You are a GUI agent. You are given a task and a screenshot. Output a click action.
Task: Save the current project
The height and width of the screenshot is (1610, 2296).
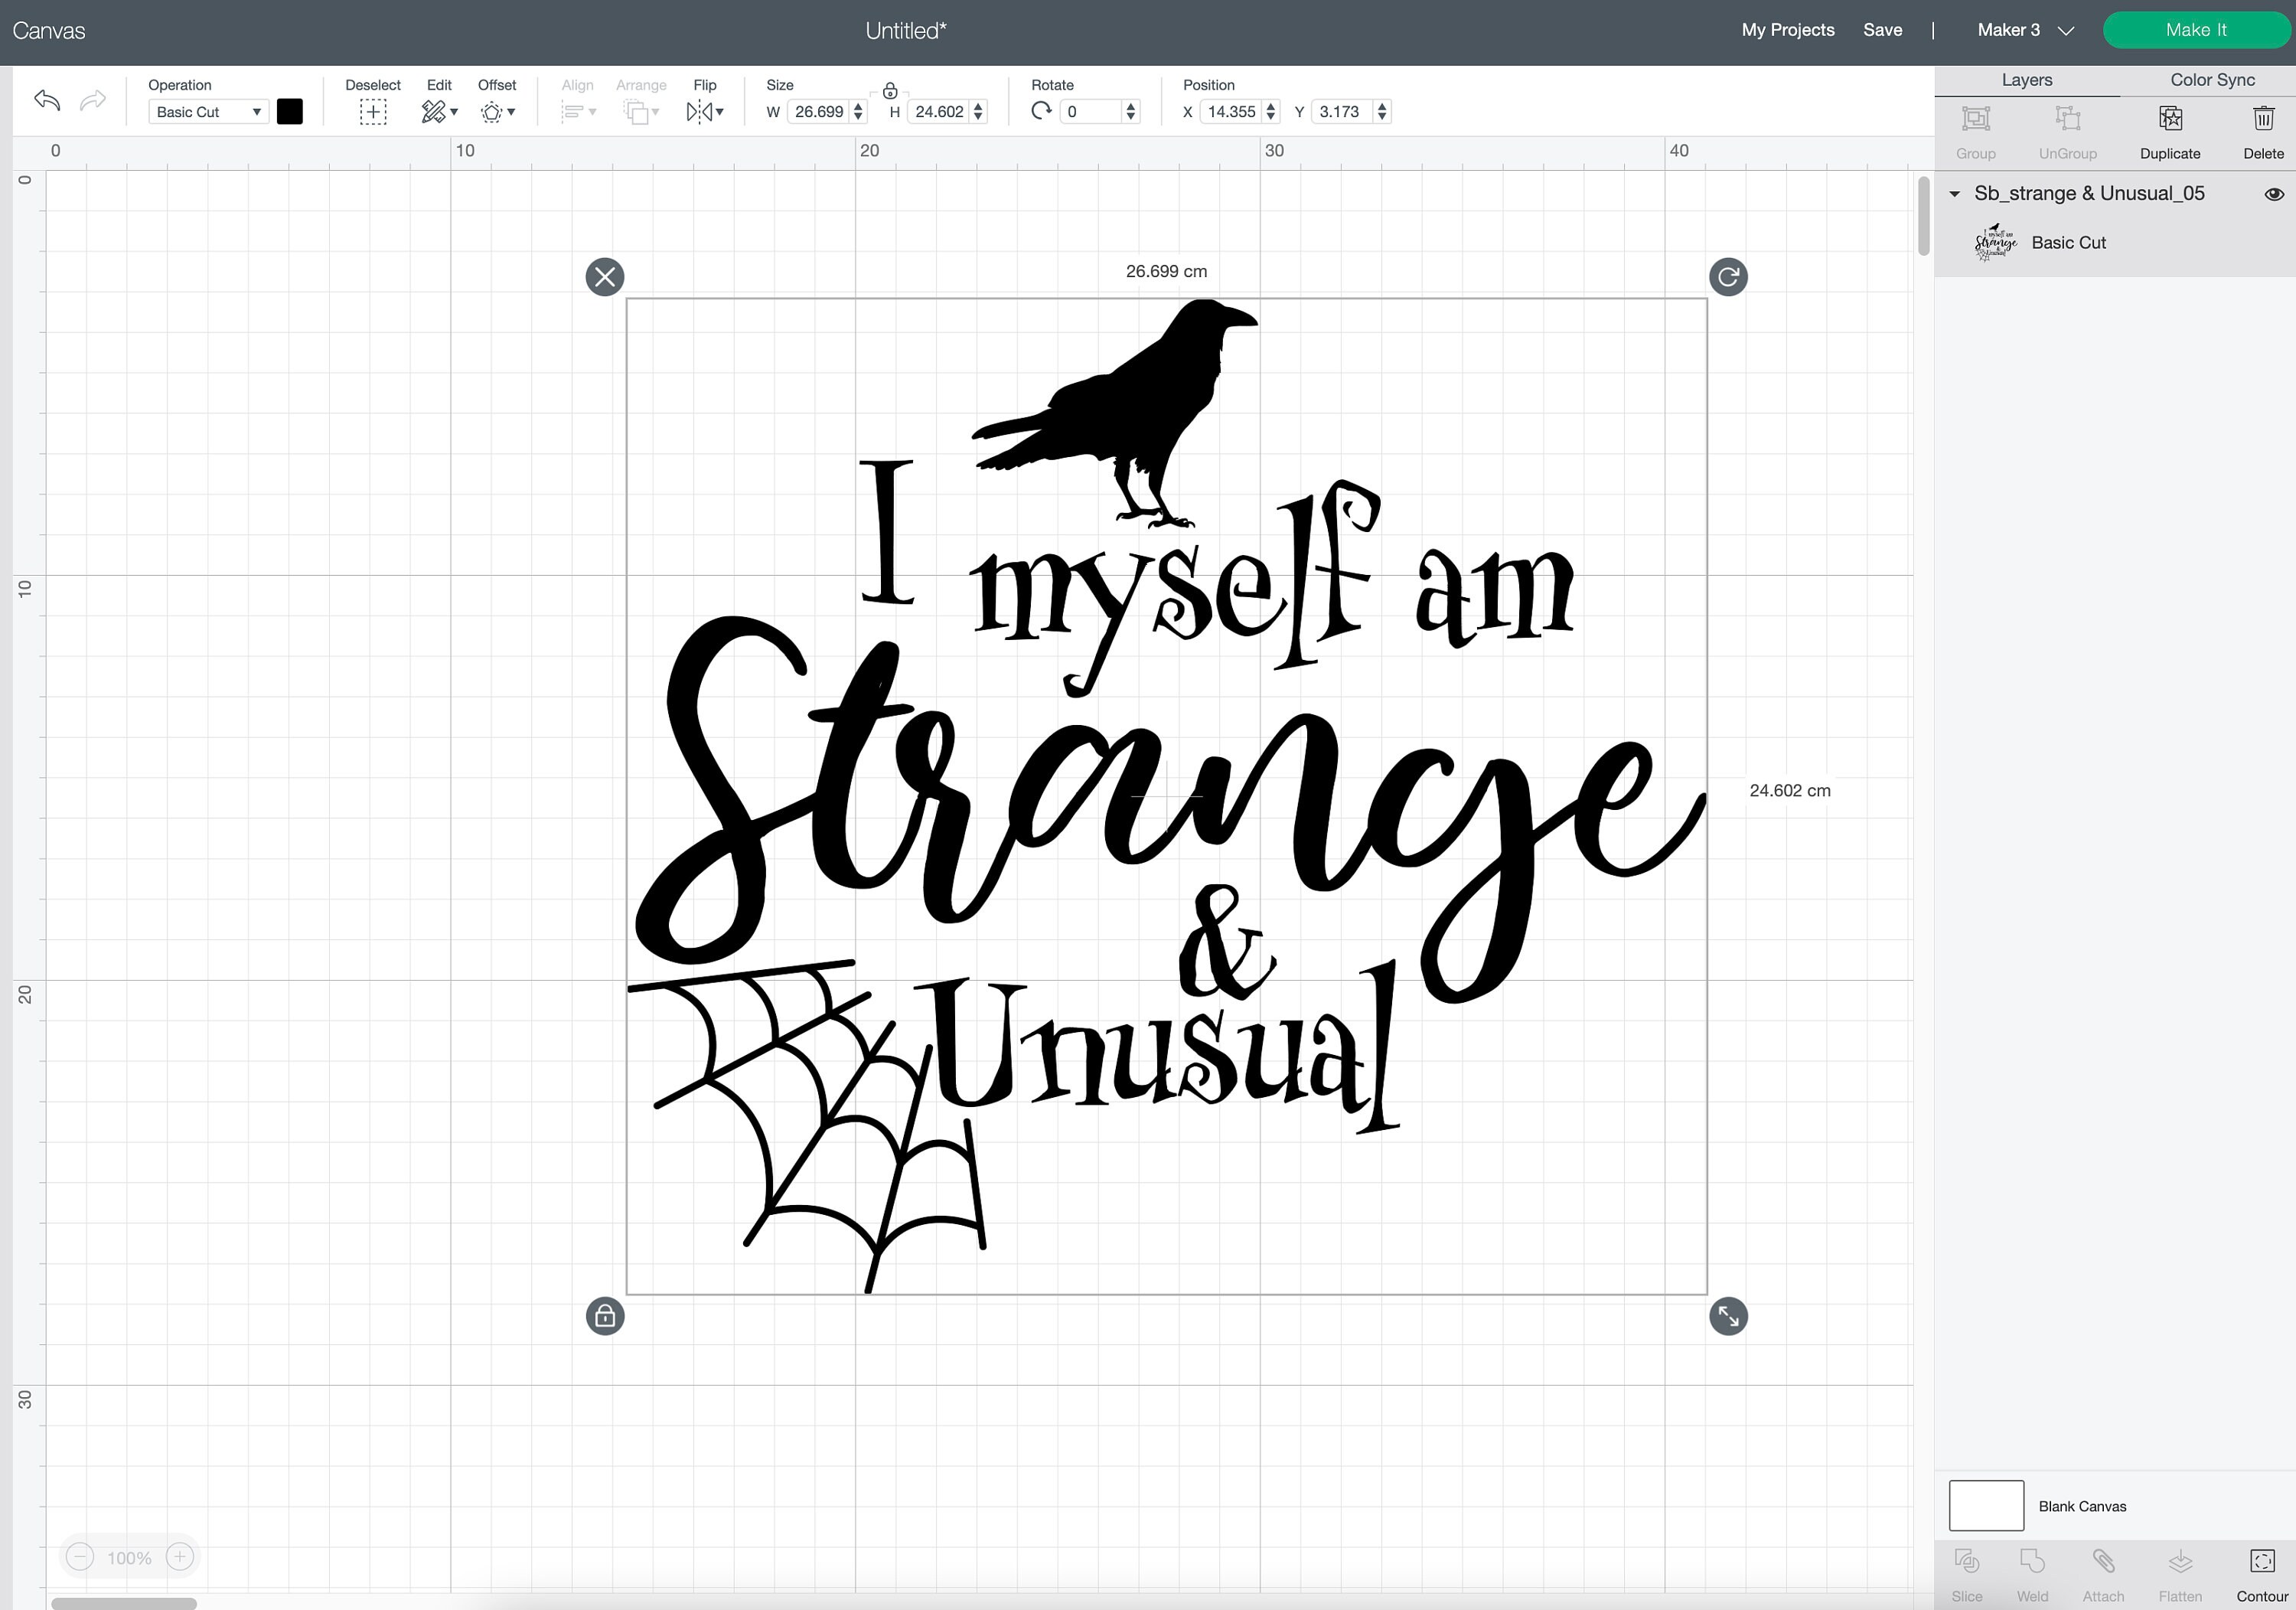coord(1883,30)
